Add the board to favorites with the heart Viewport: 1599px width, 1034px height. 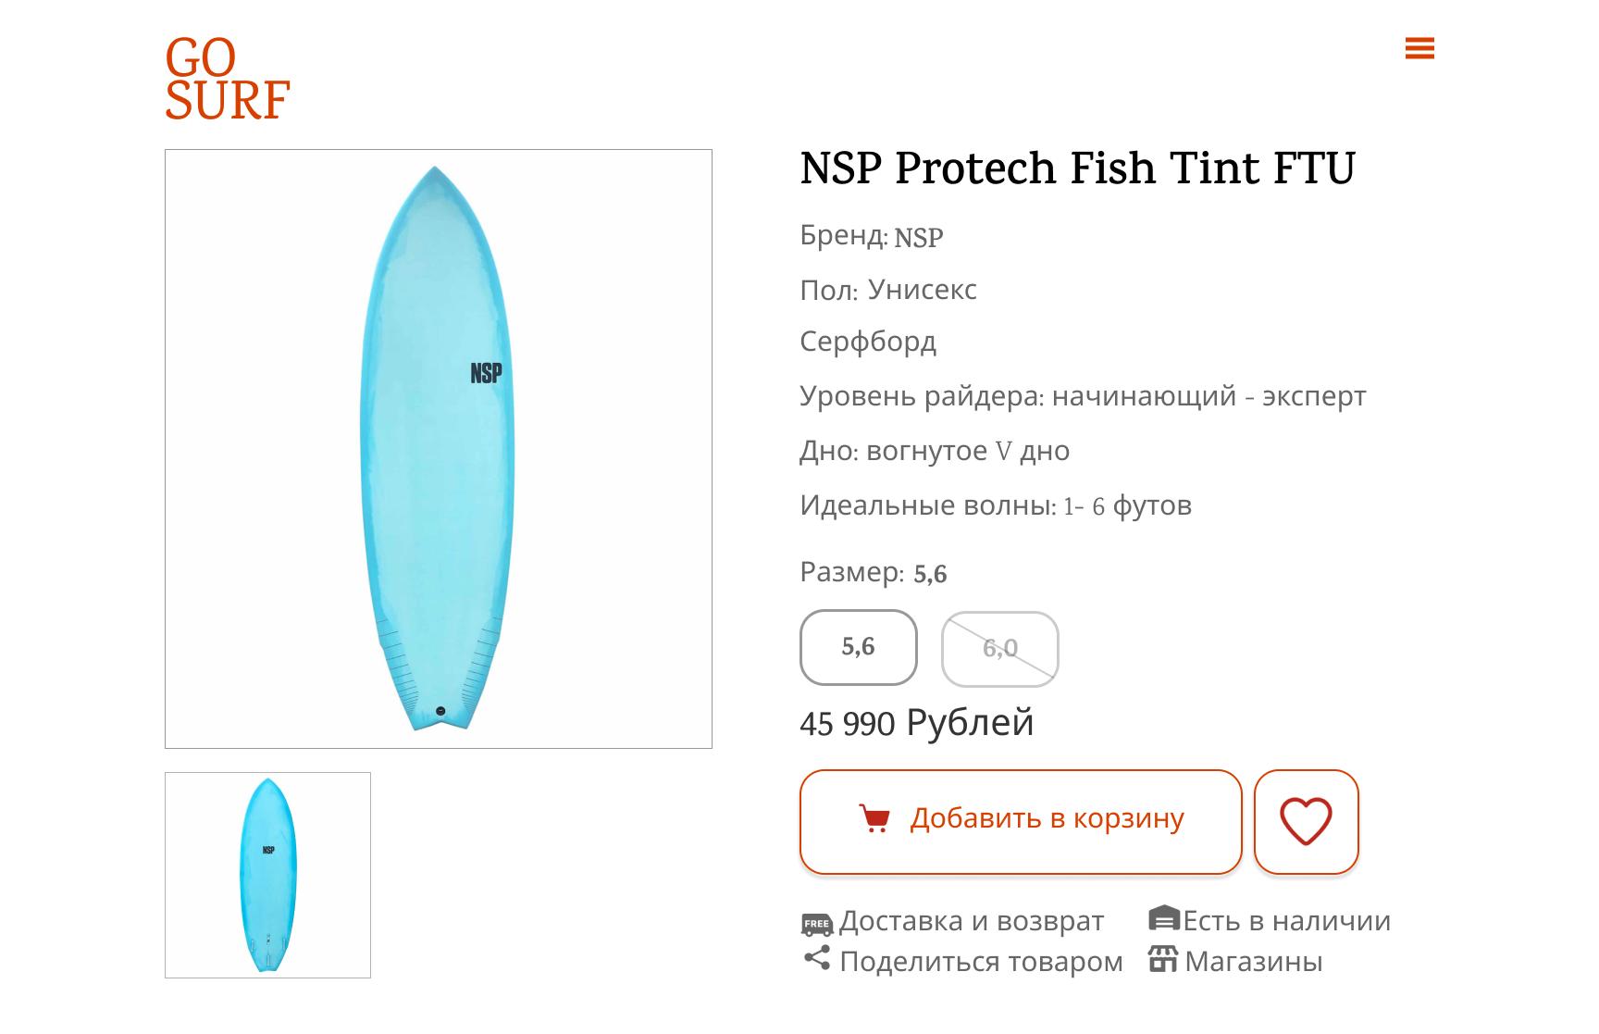[x=1306, y=821]
